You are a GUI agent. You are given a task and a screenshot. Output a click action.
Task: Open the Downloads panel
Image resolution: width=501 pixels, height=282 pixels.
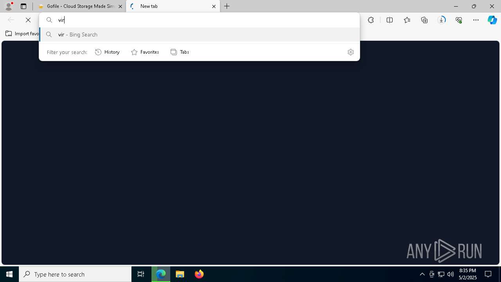coord(442,20)
